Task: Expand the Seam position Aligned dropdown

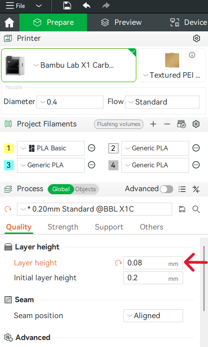Action: [x=153, y=316]
